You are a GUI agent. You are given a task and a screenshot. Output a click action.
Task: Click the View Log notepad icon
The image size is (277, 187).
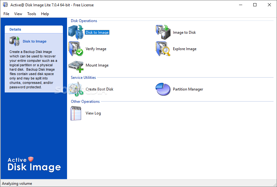[76, 113]
